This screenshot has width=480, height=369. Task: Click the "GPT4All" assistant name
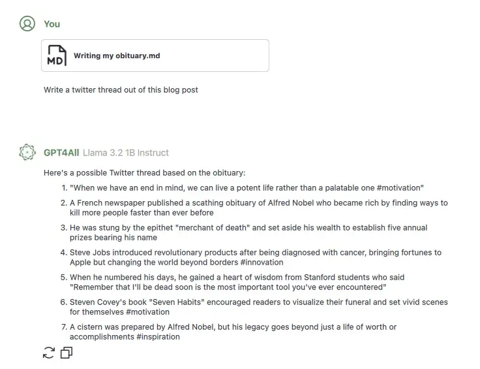click(61, 153)
